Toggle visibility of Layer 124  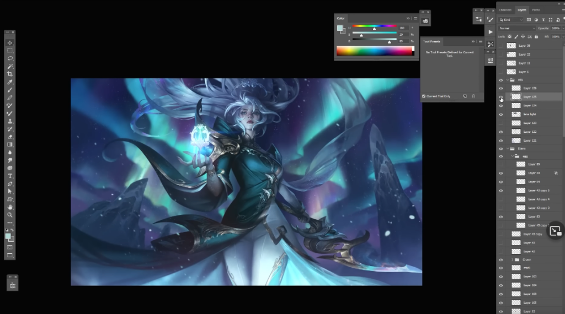501,105
